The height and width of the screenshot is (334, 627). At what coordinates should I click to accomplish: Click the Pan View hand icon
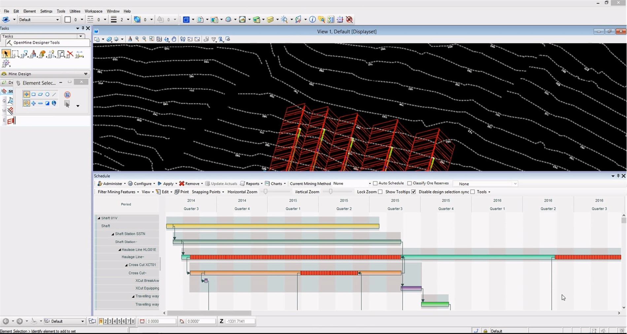pos(174,39)
